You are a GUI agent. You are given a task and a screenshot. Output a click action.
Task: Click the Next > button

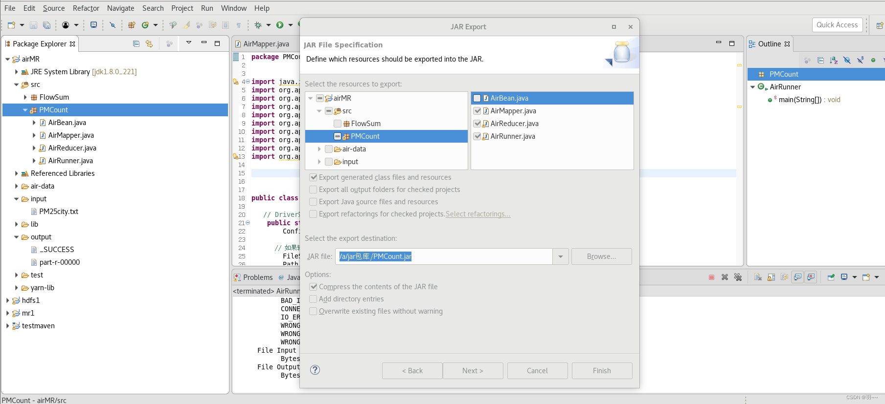click(x=473, y=371)
